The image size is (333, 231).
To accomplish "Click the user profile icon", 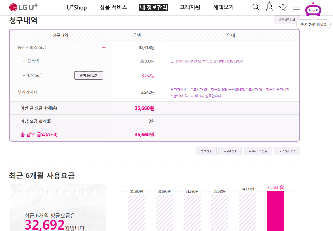I will (269, 7).
